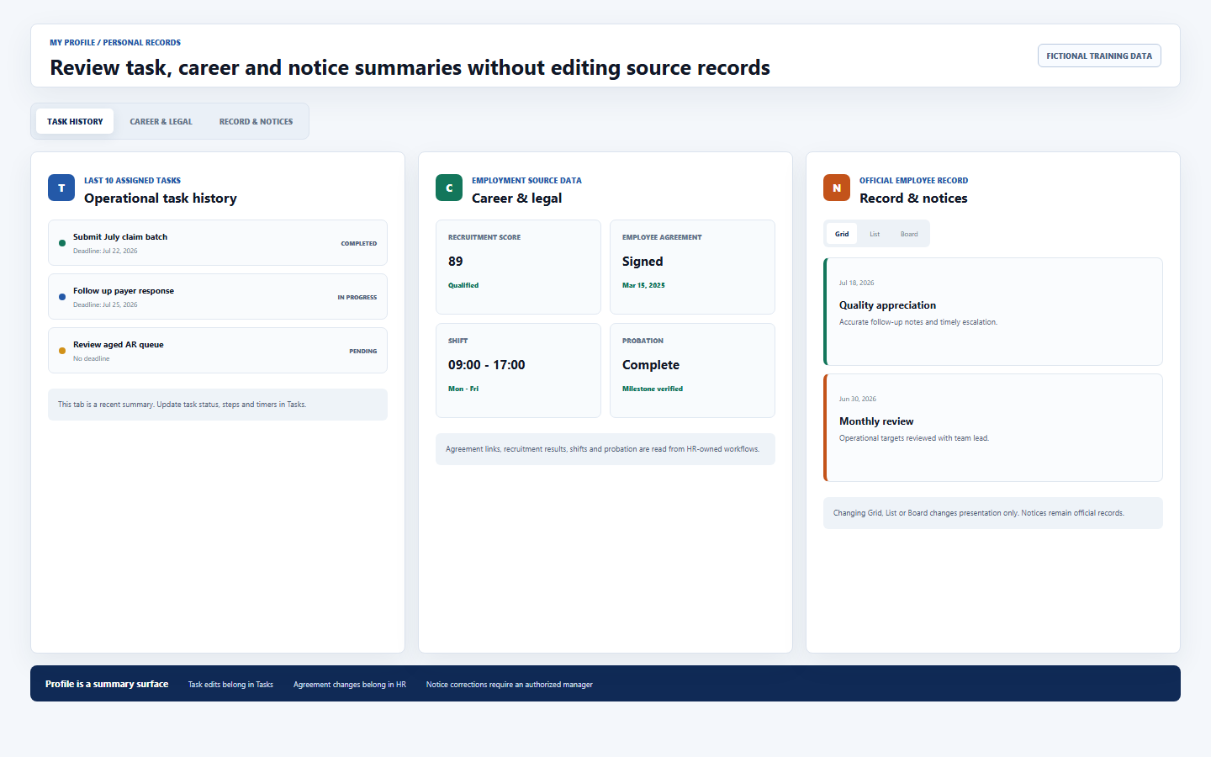Click the 'Mon - Fri' shift days text

pyautogui.click(x=463, y=389)
